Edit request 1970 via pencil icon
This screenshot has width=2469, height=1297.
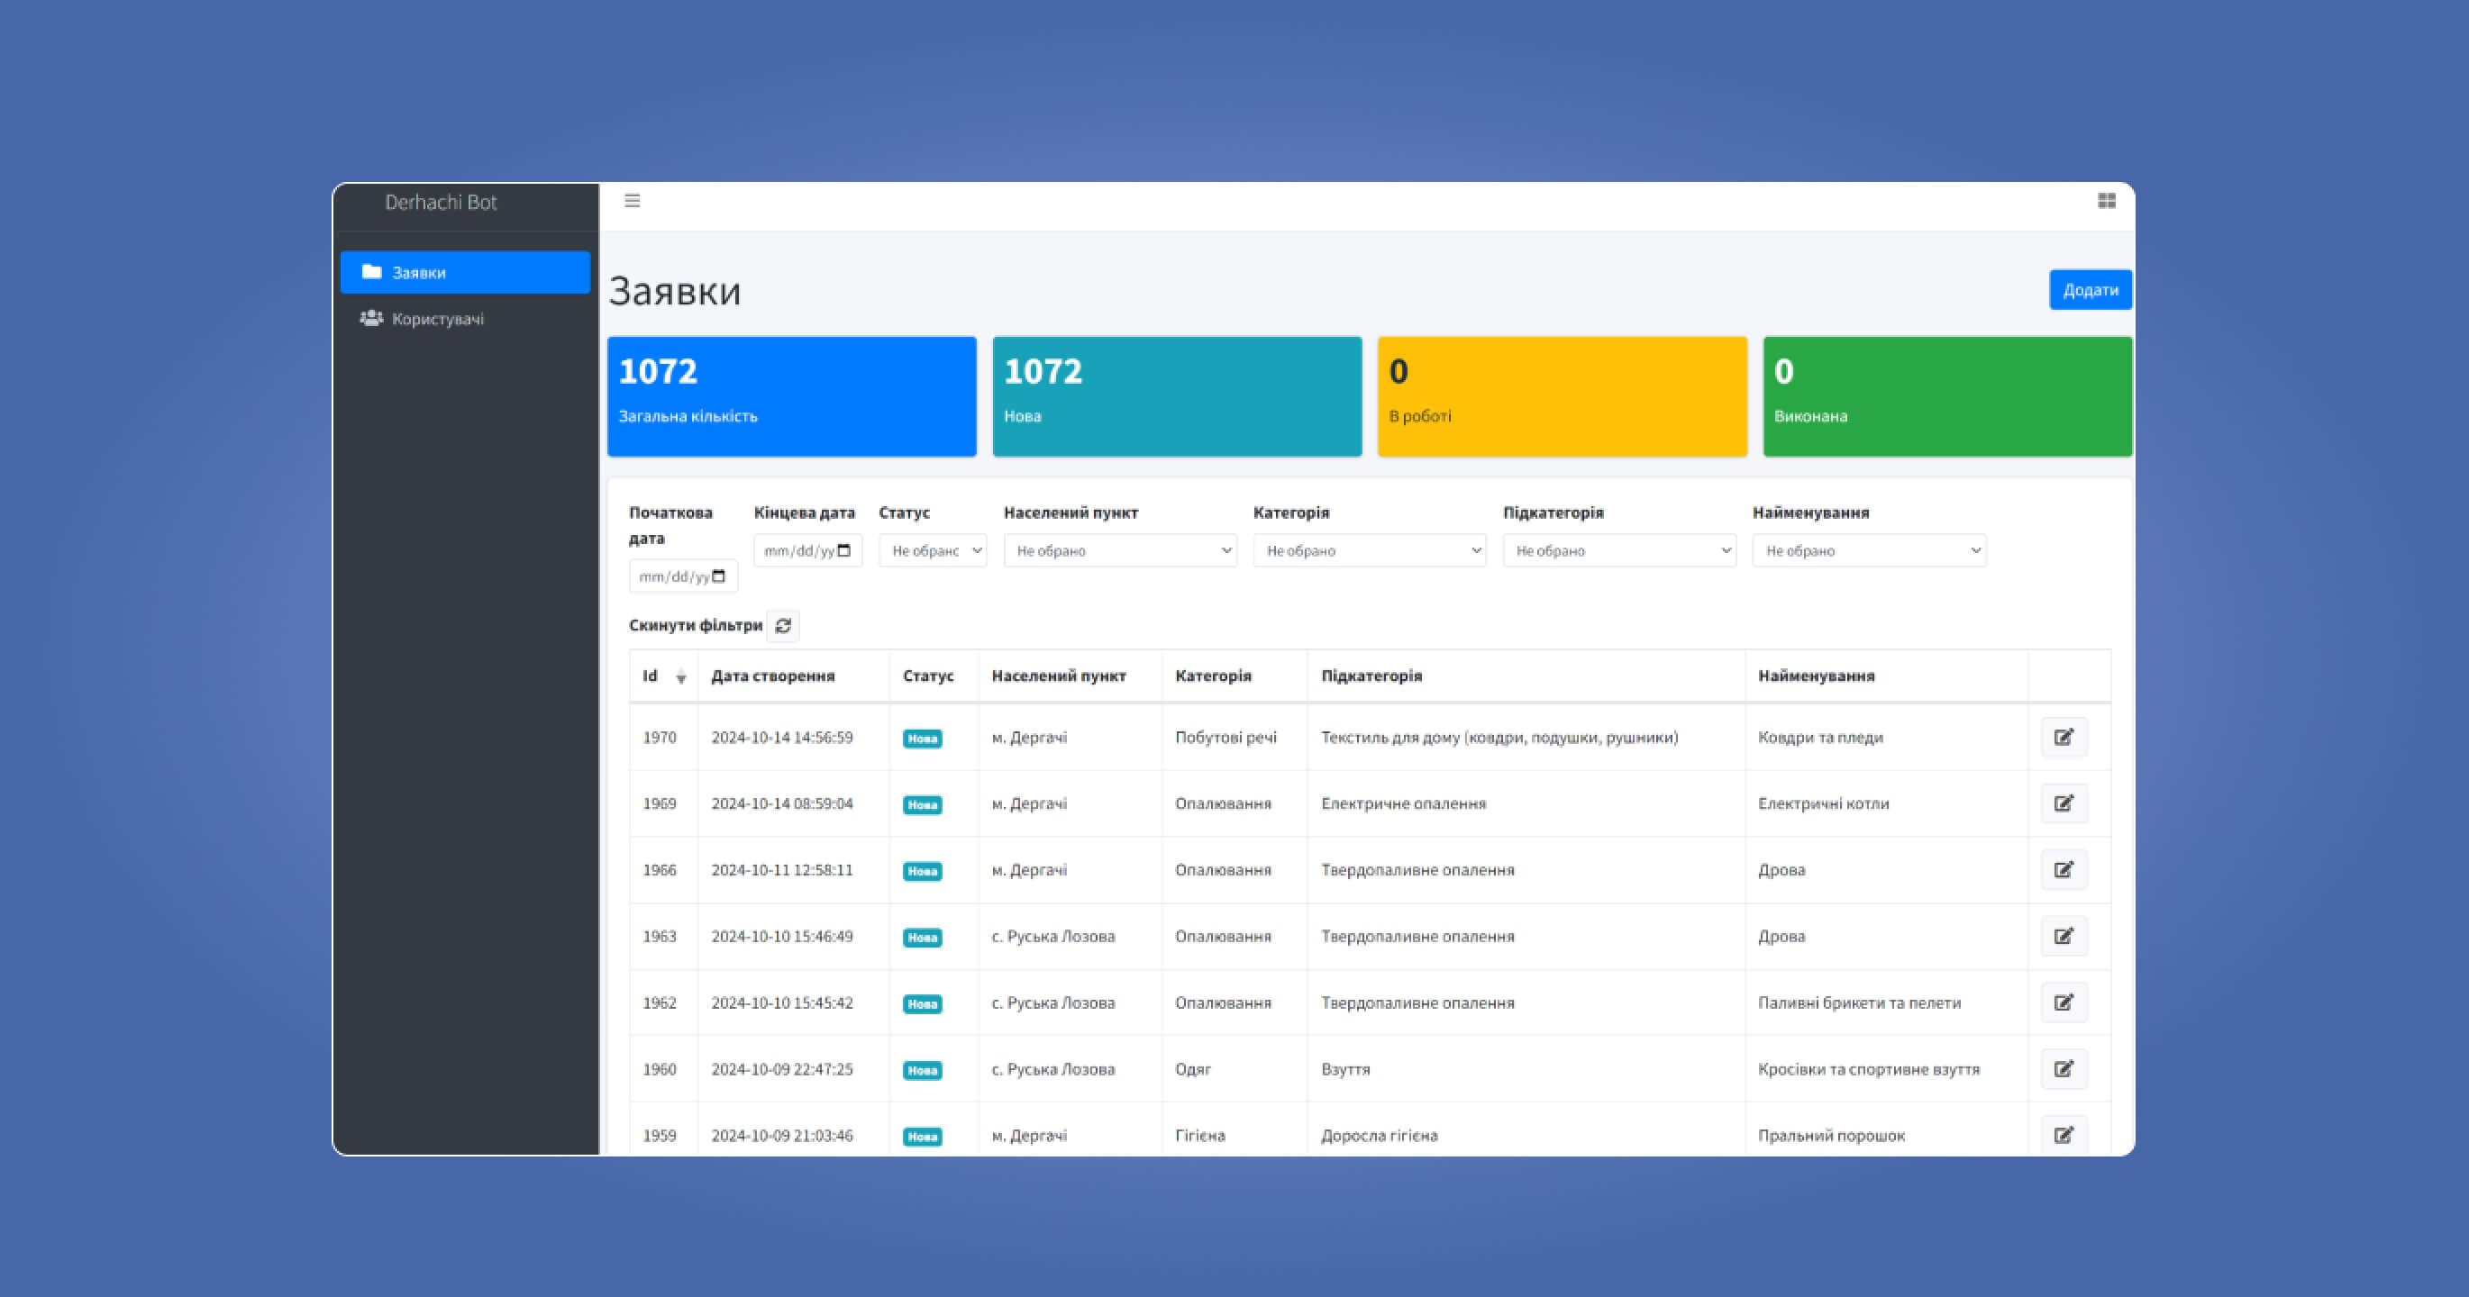(x=2064, y=738)
